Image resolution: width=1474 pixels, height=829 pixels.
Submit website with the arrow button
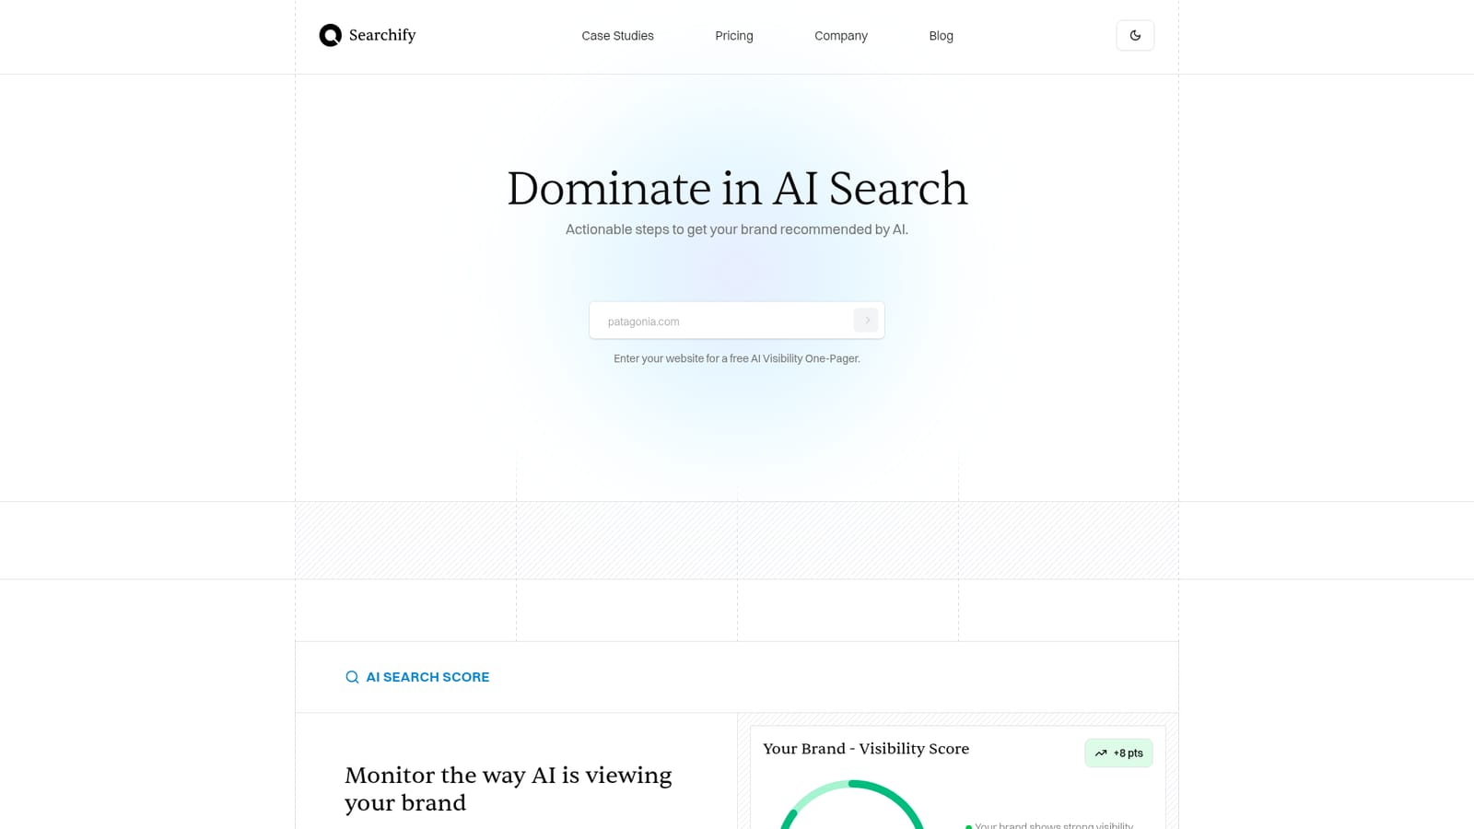pos(866,320)
